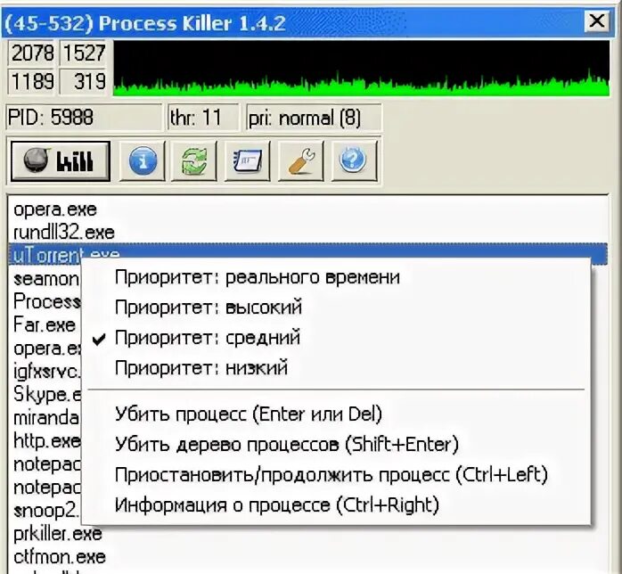Choose 'Приоритет: высокий' from context menu

(336, 307)
